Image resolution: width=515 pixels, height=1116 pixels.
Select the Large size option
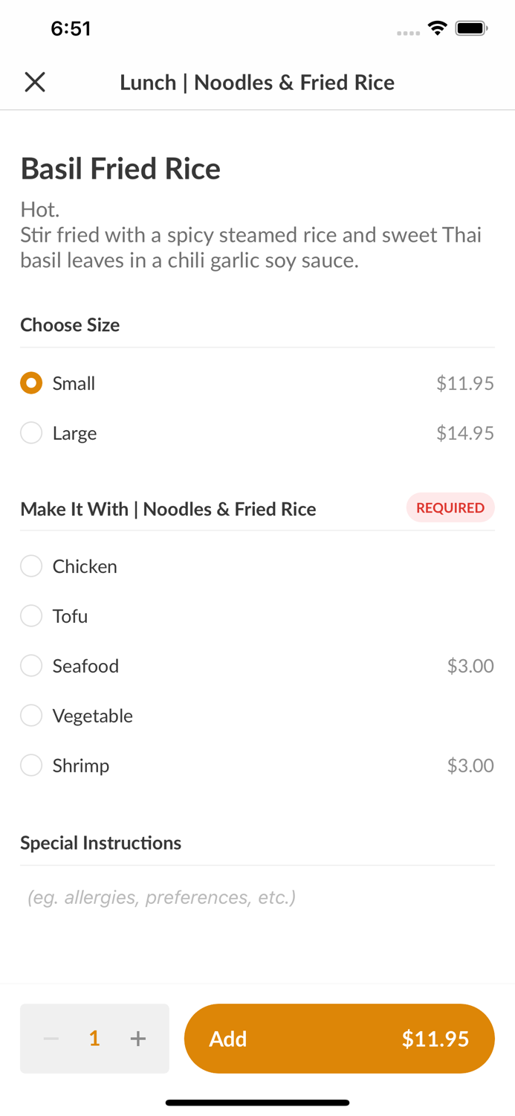pyautogui.click(x=31, y=432)
